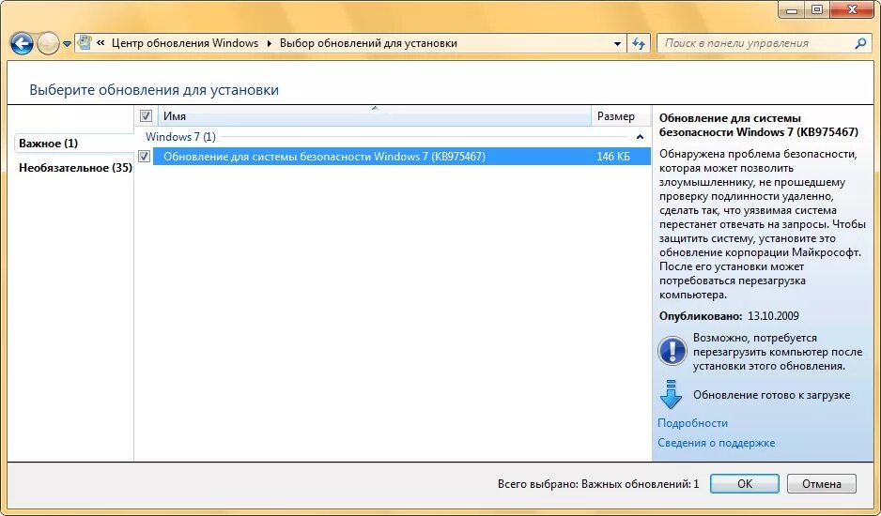
Task: Maximize the window
Action: coord(817,9)
